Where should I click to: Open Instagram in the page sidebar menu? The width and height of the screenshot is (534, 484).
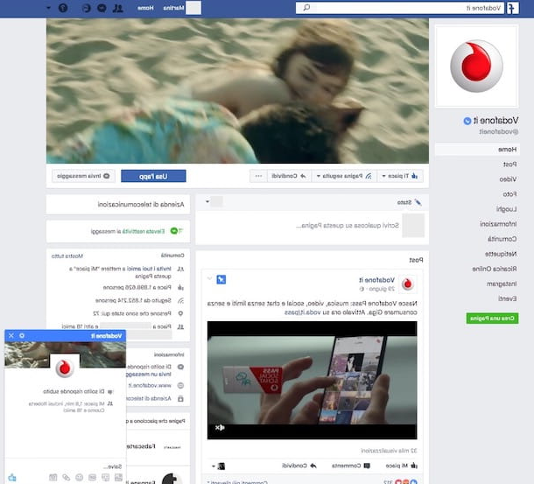[x=502, y=284]
